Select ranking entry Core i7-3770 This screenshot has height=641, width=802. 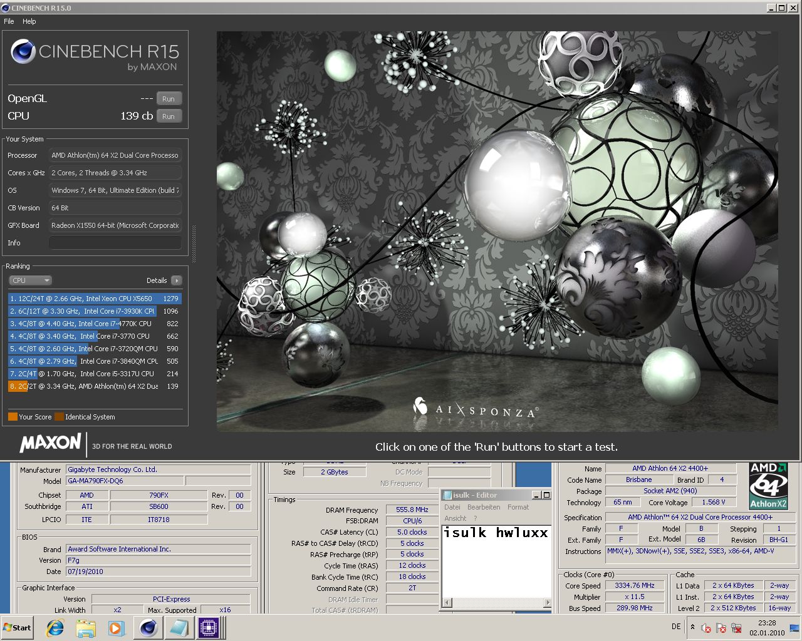point(95,336)
